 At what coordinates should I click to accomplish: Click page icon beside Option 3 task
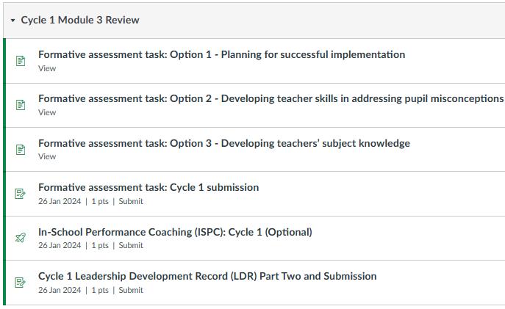point(21,150)
